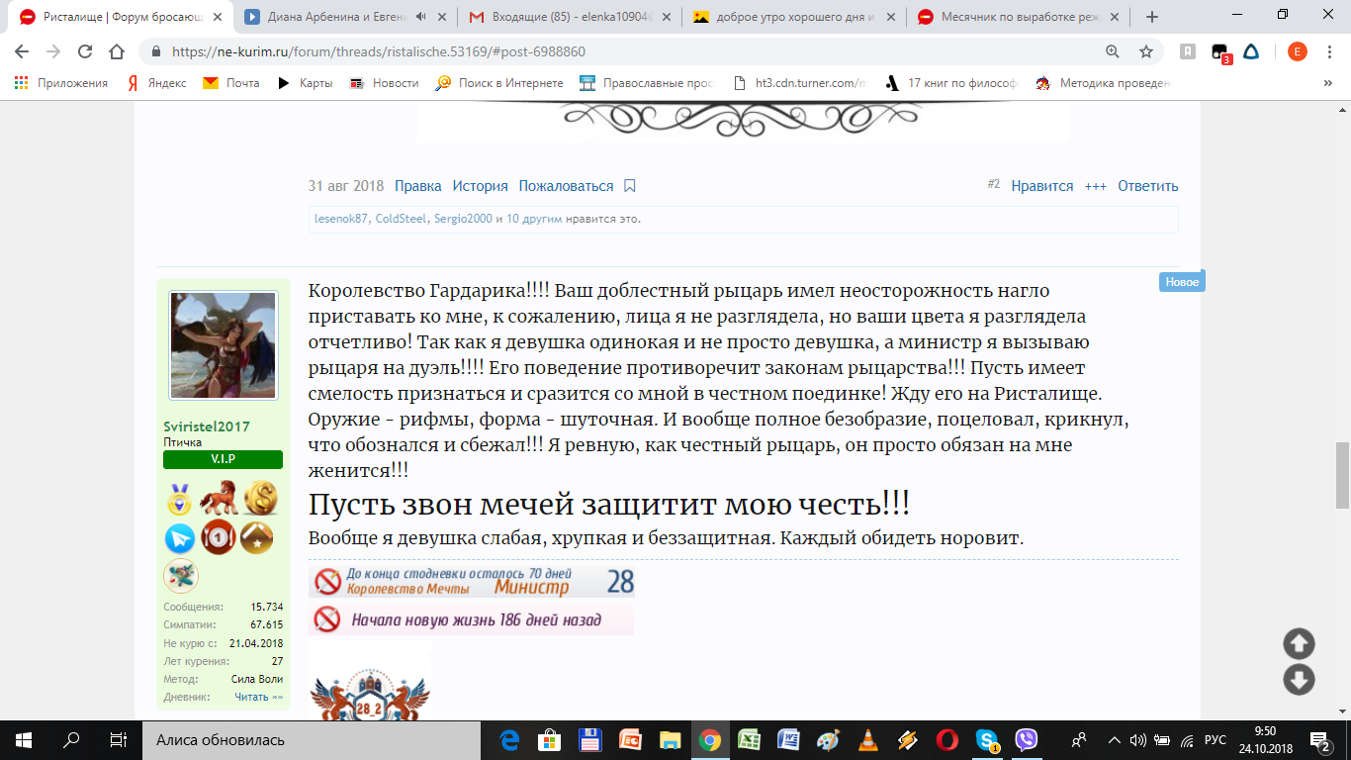The width and height of the screenshot is (1351, 760).
Task: Report the post via Пожаловаться
Action: point(566,186)
